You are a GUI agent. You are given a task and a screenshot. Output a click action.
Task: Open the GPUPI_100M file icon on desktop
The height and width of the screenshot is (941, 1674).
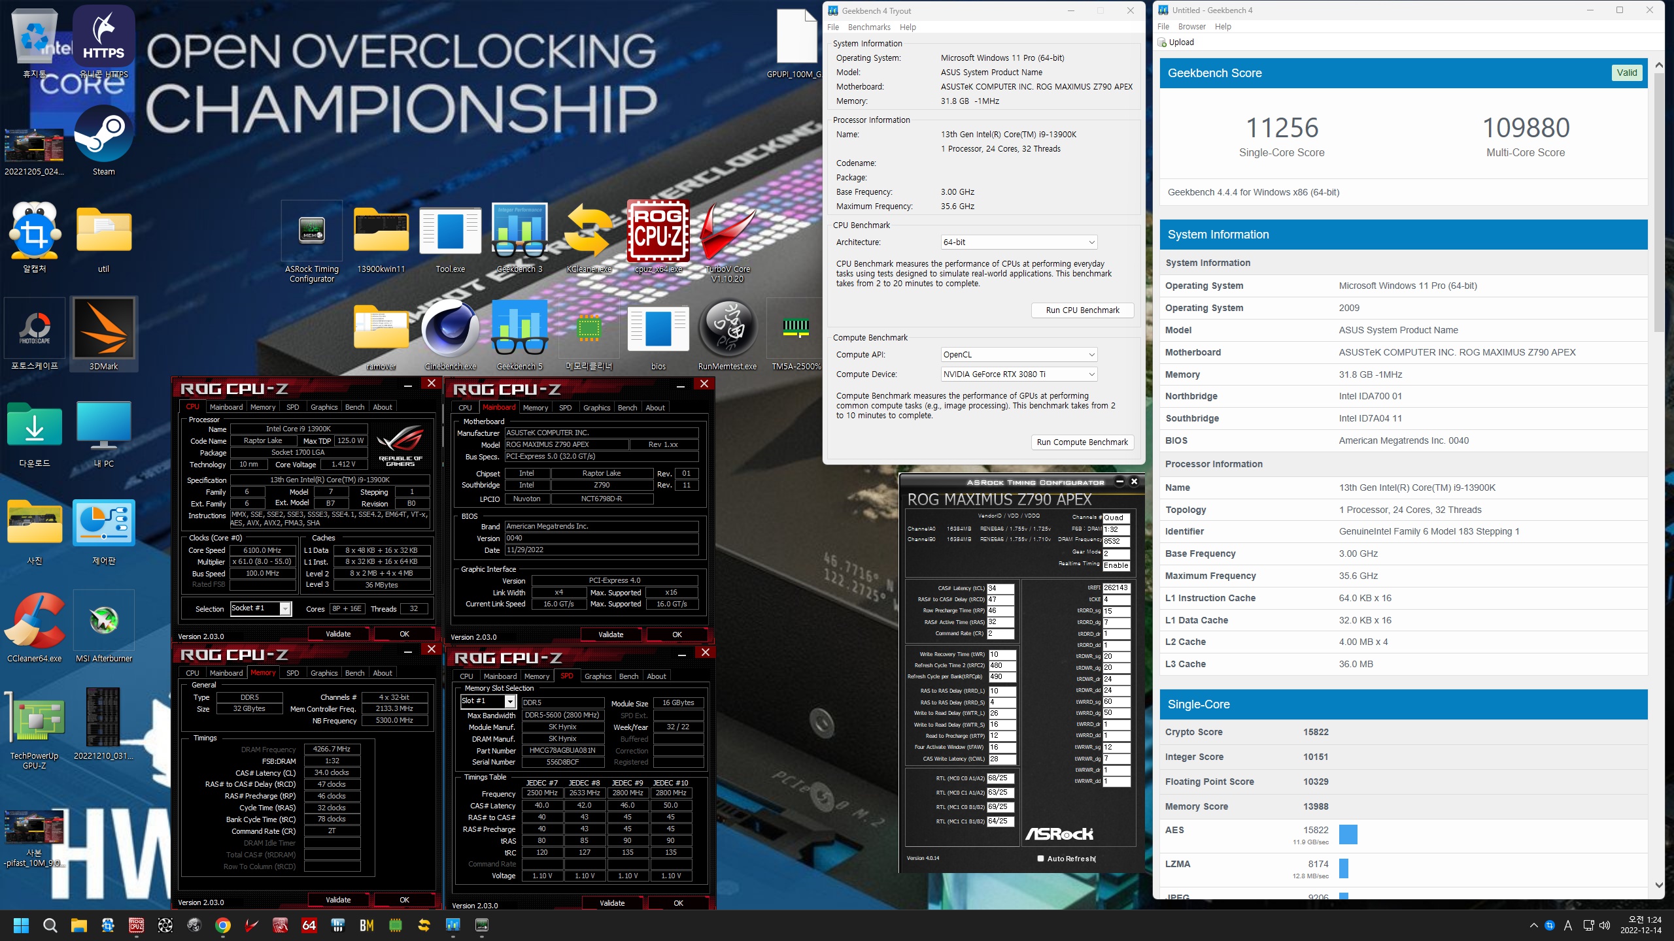click(x=796, y=42)
